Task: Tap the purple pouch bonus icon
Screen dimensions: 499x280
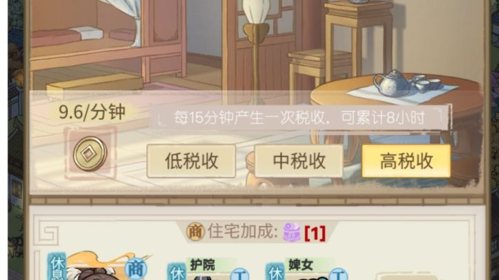Action: (292, 232)
